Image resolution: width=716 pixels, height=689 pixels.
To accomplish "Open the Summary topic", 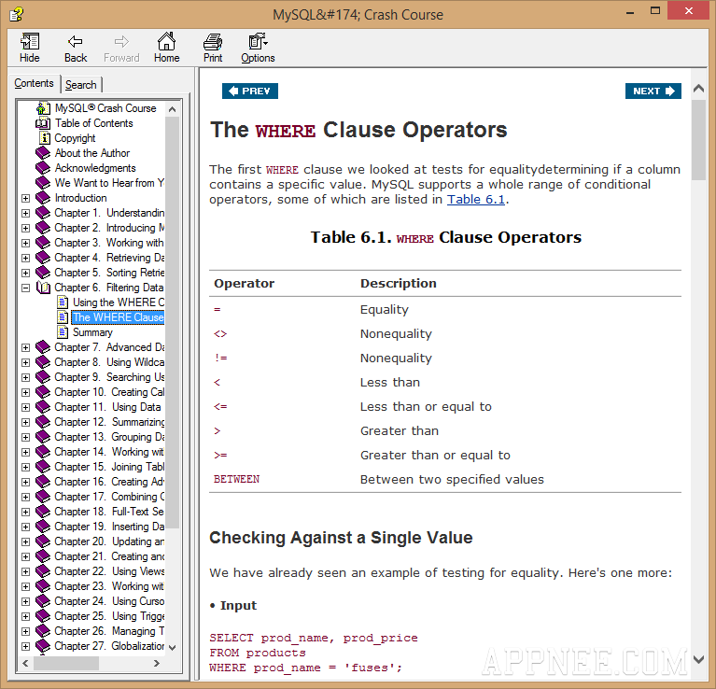I will pos(92,332).
